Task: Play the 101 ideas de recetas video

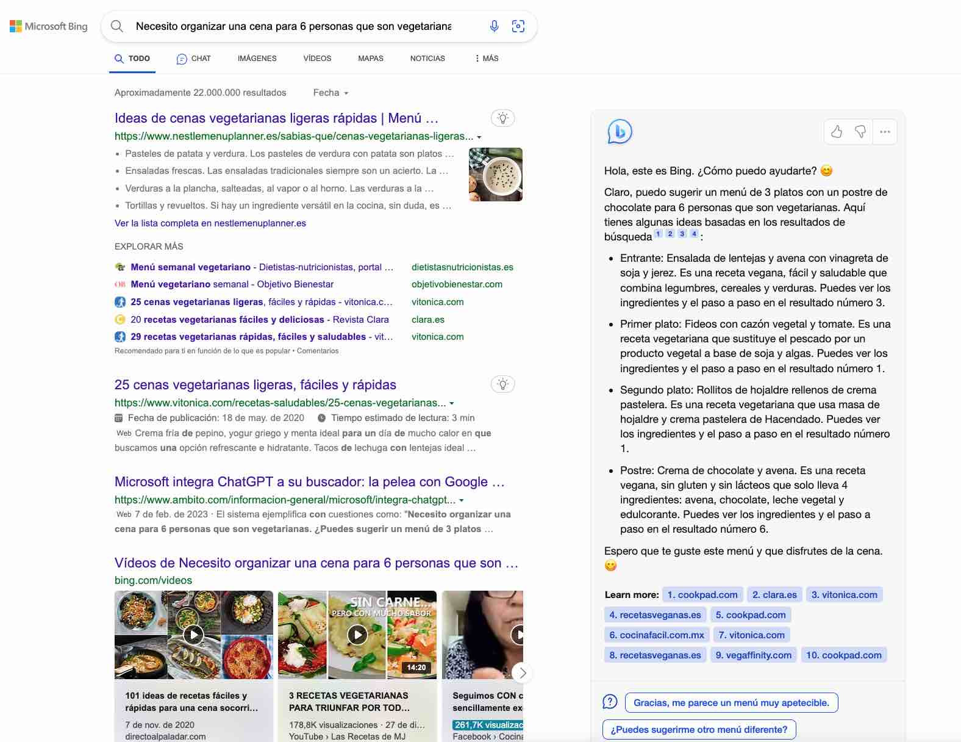Action: click(193, 635)
